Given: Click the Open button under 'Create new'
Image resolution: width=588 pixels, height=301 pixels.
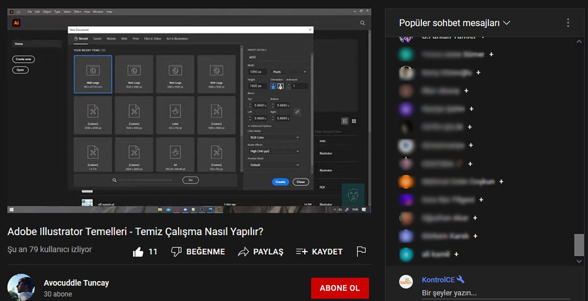Looking at the screenshot, I should 20,70.
